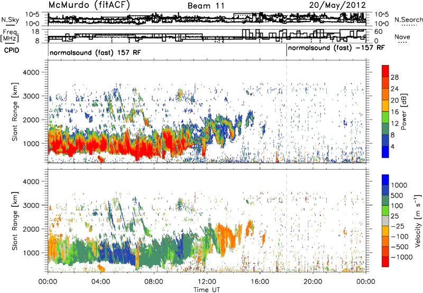Viewport: 423px width, 293px height.
Task: Click the 04:00 time axis label
Action: (x=100, y=282)
